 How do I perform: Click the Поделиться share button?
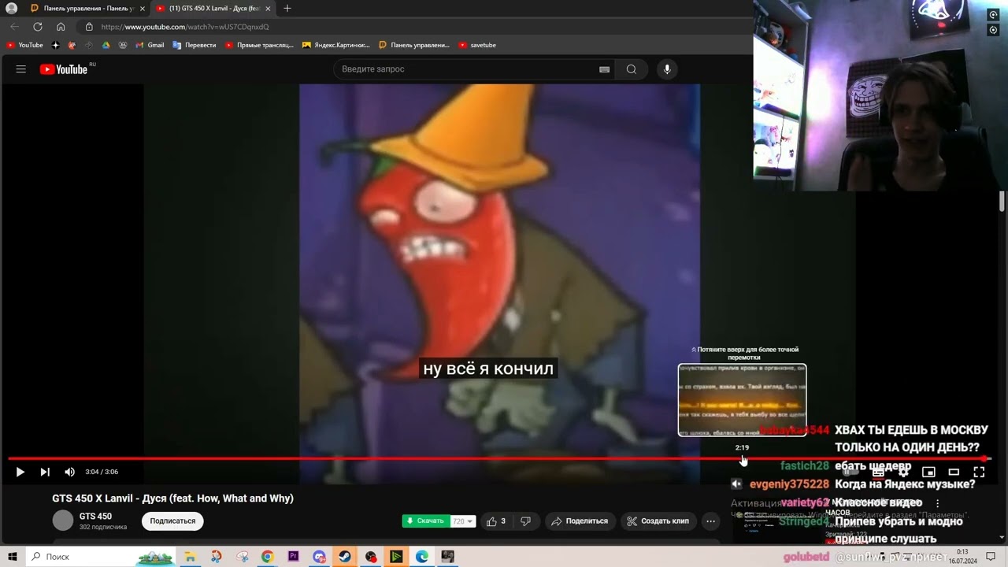(580, 521)
